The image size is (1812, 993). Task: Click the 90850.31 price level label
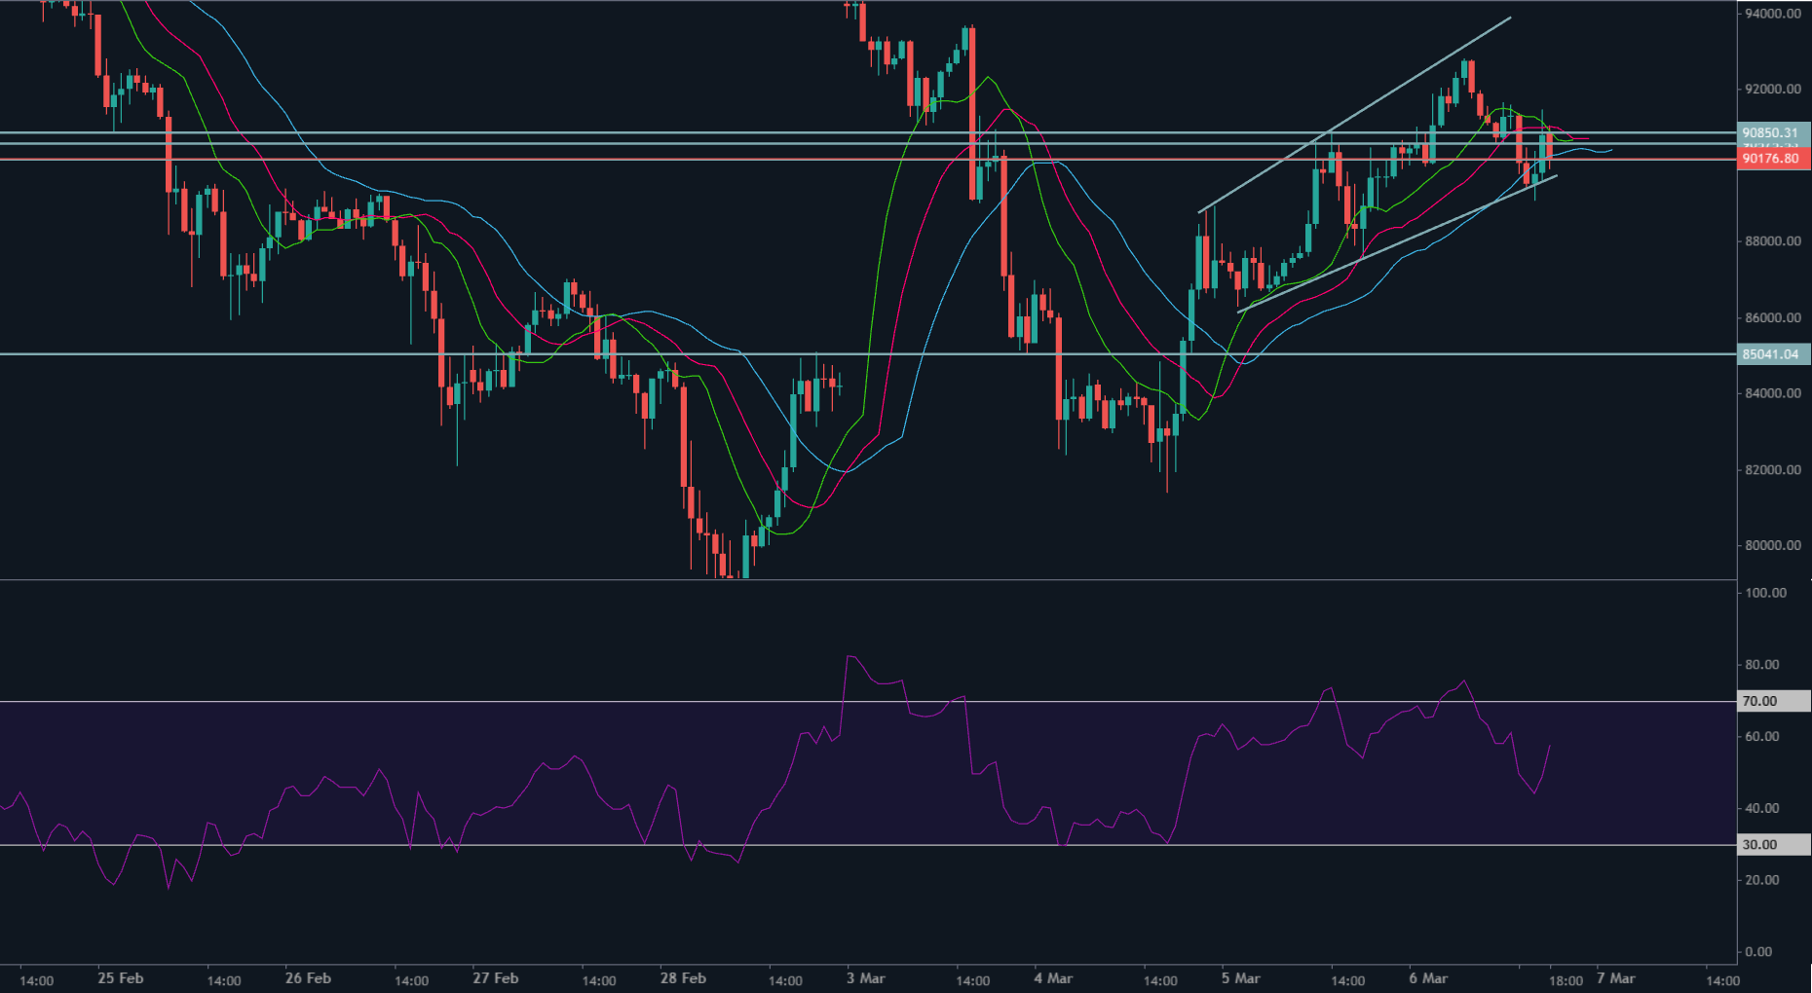pos(1773,132)
